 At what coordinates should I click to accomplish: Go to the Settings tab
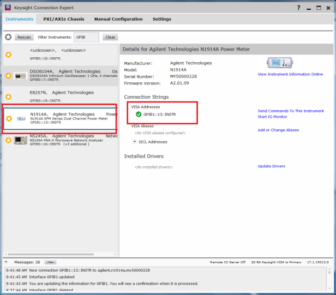161,19
